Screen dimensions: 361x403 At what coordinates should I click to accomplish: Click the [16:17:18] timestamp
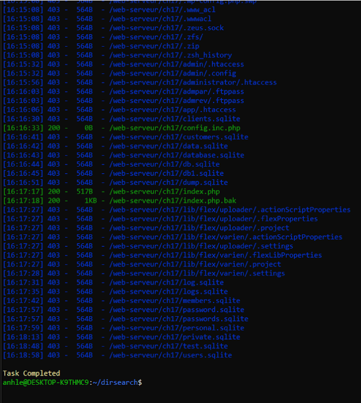pyautogui.click(x=23, y=201)
